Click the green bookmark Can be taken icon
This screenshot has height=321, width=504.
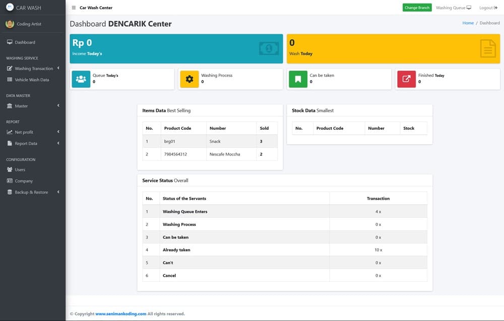click(298, 79)
